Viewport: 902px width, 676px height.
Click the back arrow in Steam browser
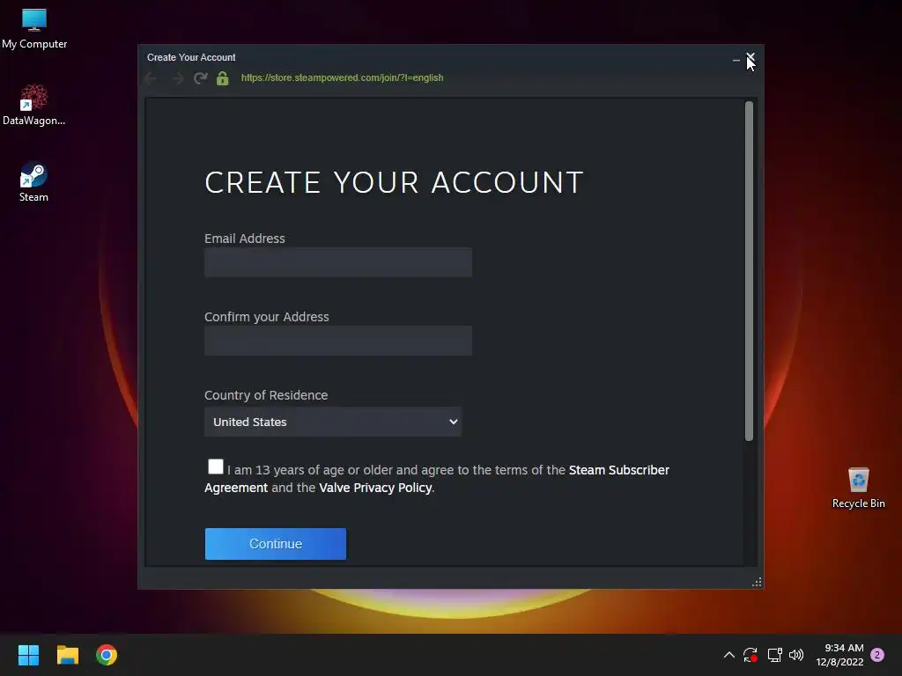pyautogui.click(x=152, y=78)
